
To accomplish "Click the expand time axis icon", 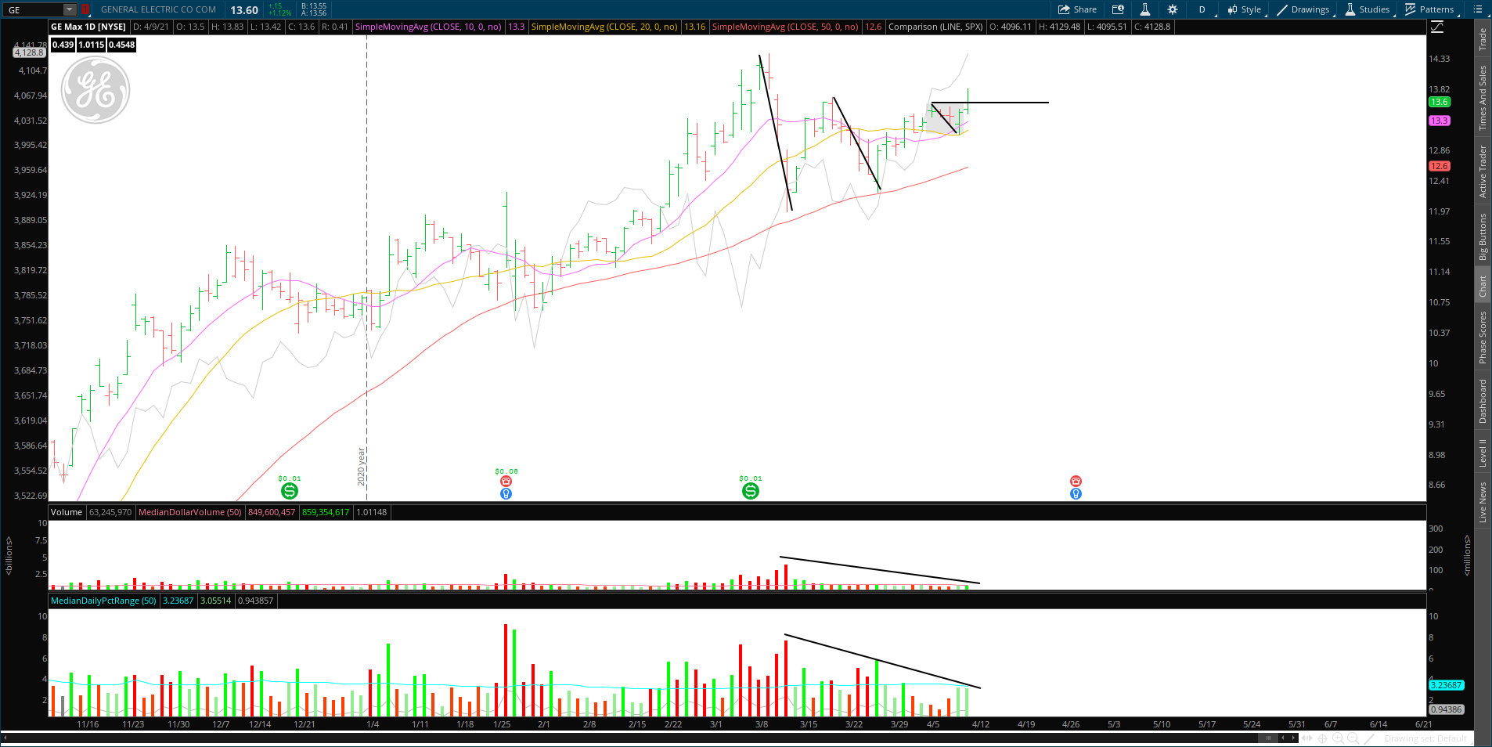I will pyautogui.click(x=1306, y=738).
